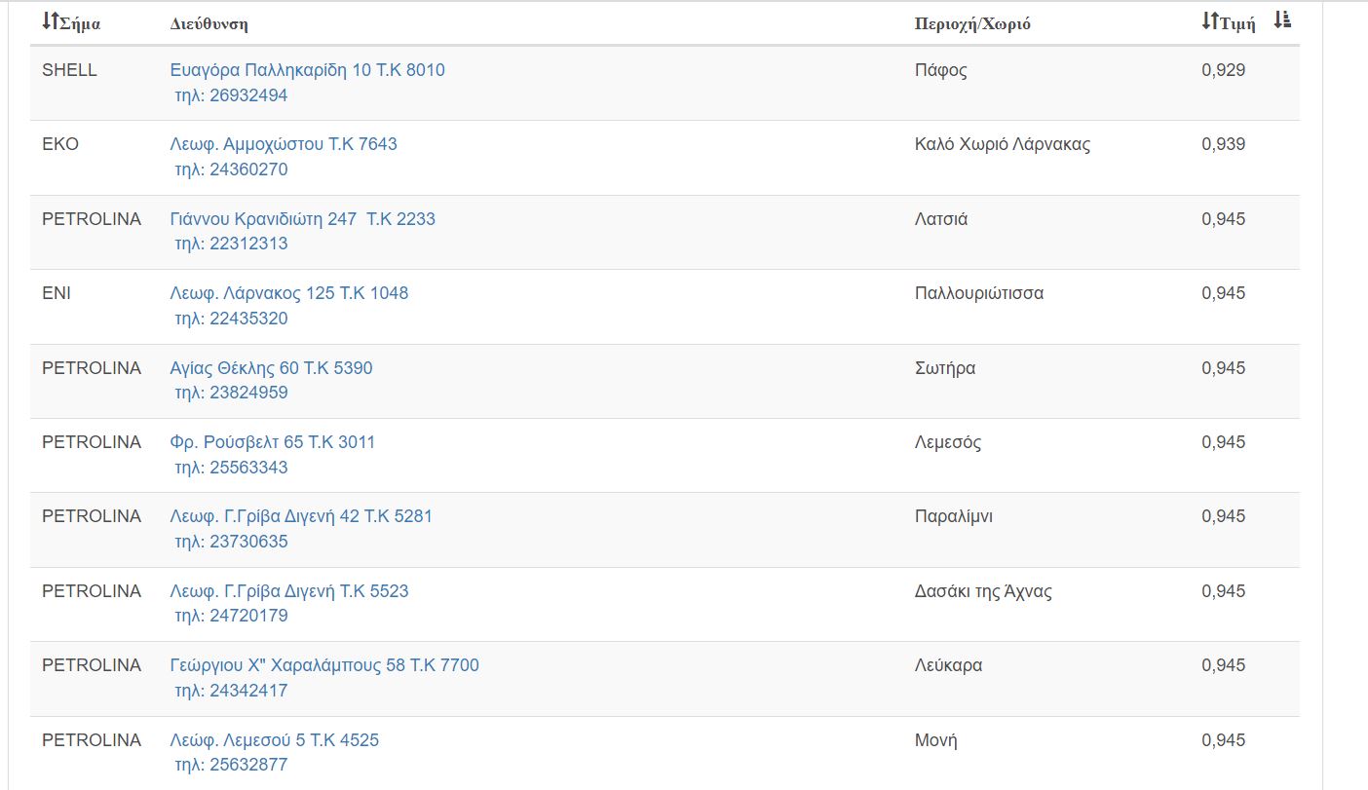Click PETROLINA in the Λεύκαρα row
Image resolution: width=1368 pixels, height=790 pixels.
[x=92, y=665]
